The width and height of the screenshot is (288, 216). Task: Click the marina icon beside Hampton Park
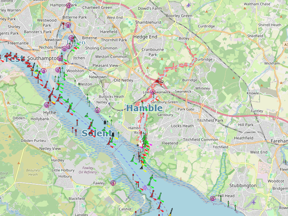coord(69,5)
